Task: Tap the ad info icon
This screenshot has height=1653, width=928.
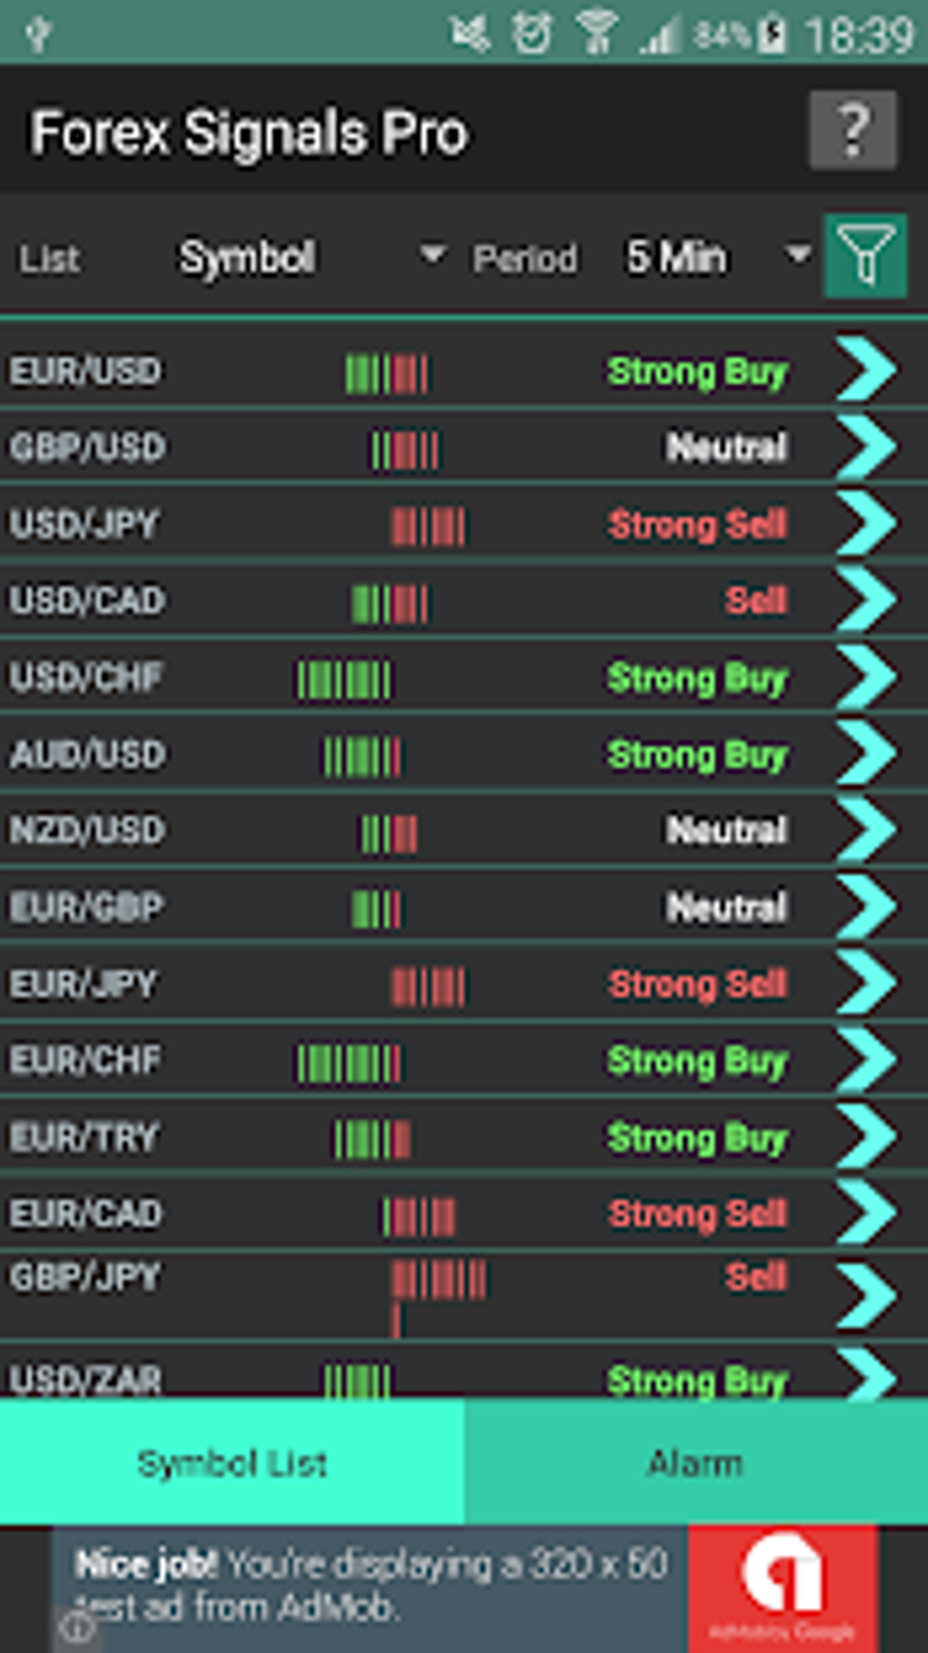Action: (76, 1627)
